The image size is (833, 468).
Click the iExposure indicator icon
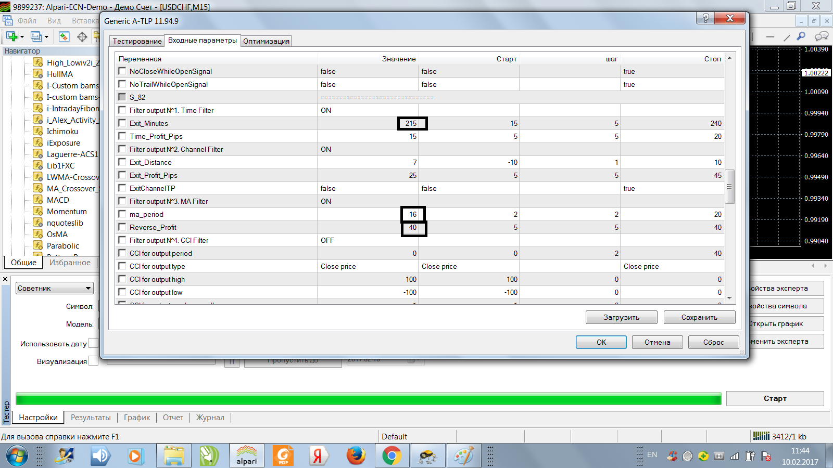click(38, 142)
